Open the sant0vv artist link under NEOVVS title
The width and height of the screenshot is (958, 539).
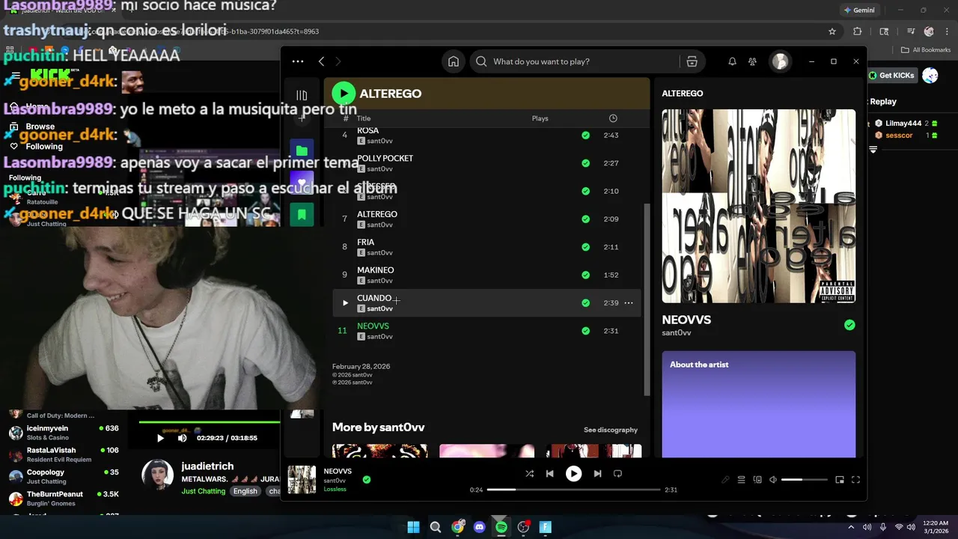pos(677,333)
